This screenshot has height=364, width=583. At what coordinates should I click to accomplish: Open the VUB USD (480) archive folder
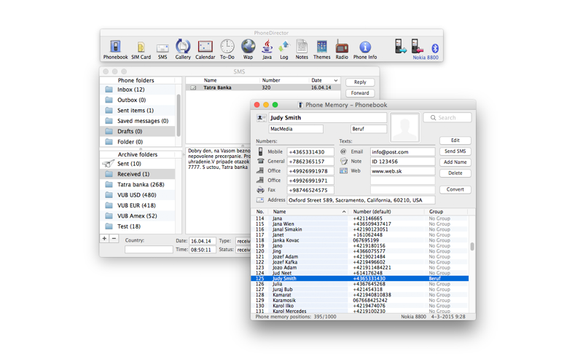point(138,194)
